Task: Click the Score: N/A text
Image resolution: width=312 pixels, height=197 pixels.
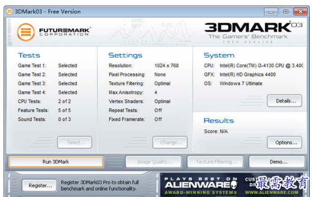Action: click(216, 132)
